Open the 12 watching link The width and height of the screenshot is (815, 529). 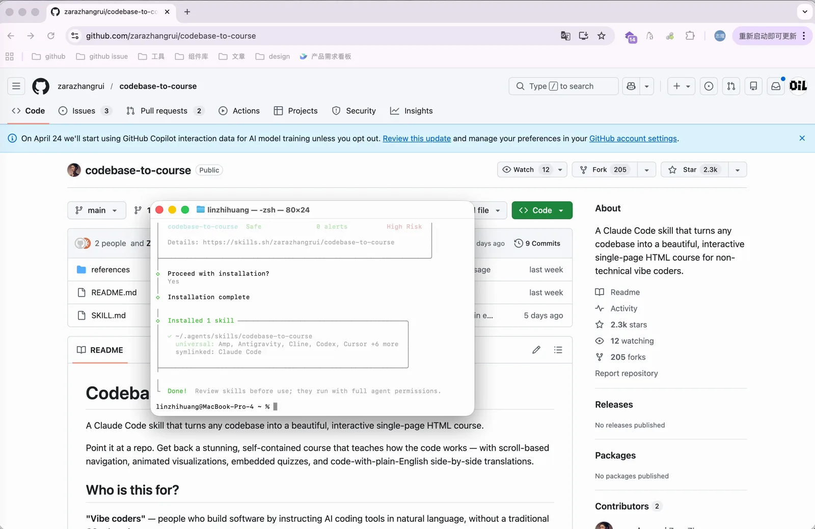pyautogui.click(x=632, y=341)
